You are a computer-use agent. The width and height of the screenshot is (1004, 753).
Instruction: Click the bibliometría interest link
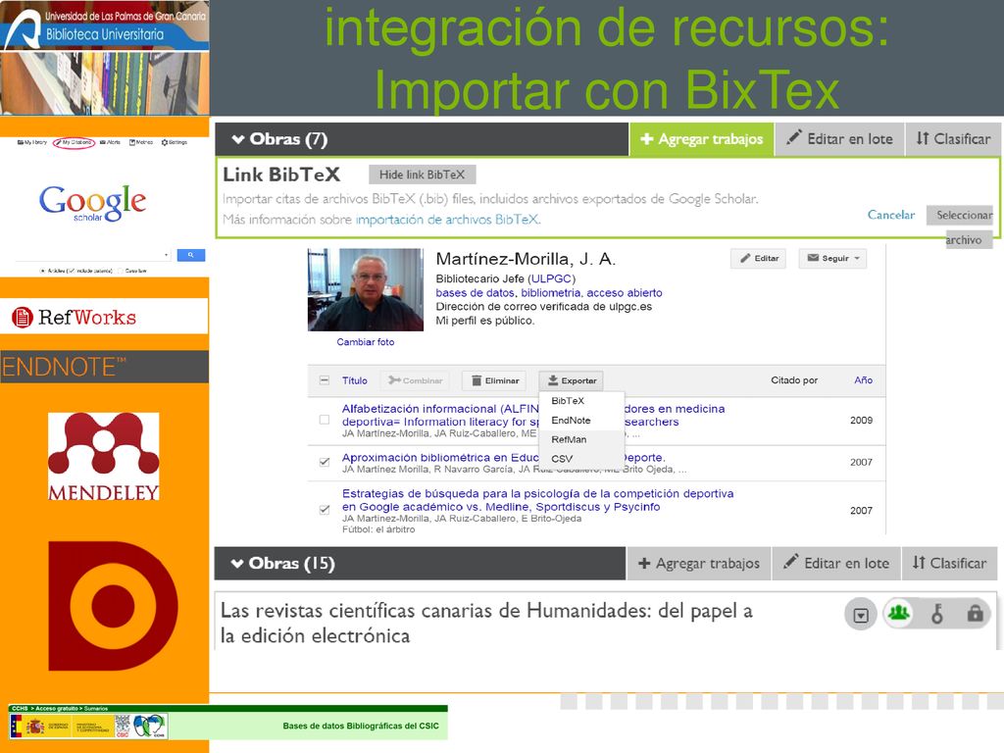point(551,292)
